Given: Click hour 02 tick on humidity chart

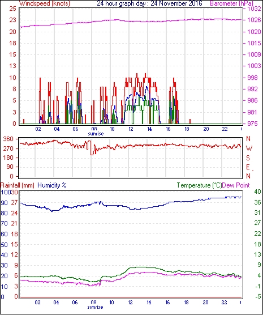Looking at the screenshot, I should 37,303.
